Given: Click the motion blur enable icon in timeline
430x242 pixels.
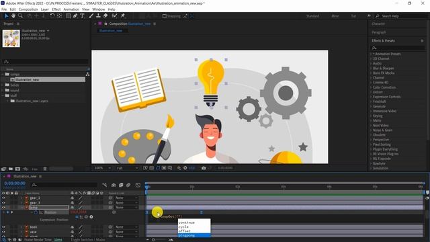Looking at the screenshot, I should tap(128, 186).
